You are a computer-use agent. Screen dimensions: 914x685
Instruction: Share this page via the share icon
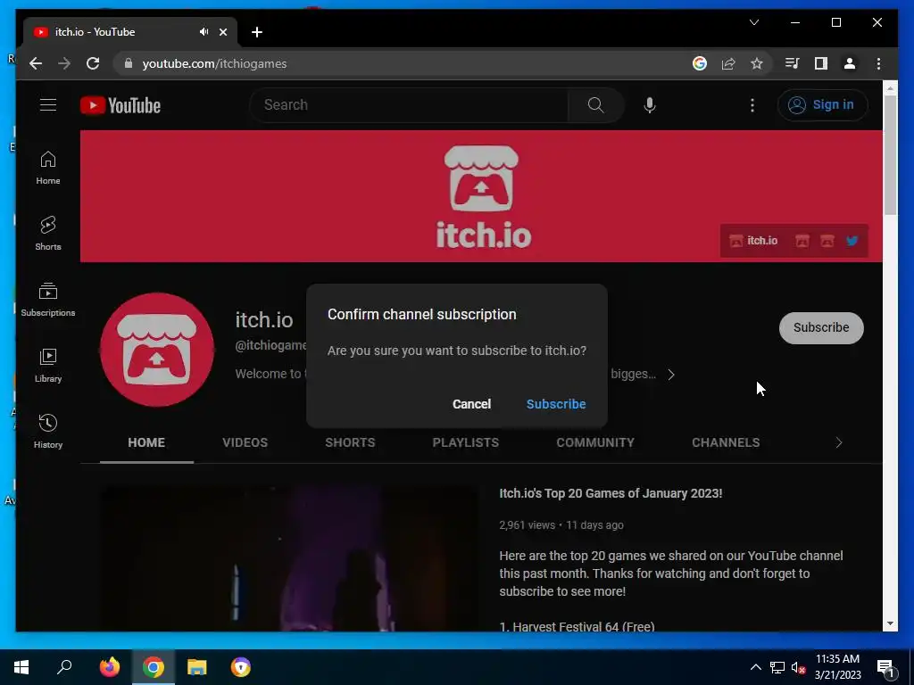[728, 63]
